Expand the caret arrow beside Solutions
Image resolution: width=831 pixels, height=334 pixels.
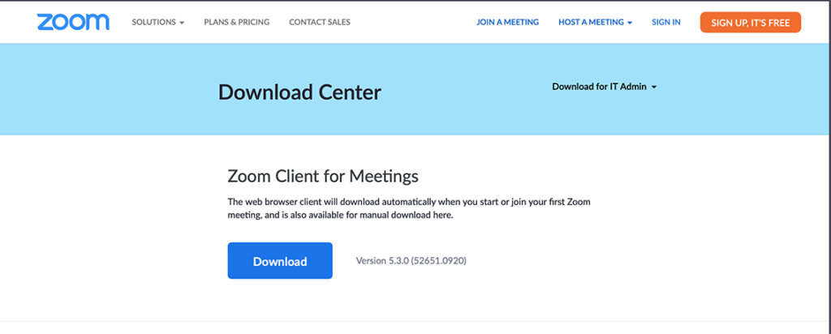182,23
